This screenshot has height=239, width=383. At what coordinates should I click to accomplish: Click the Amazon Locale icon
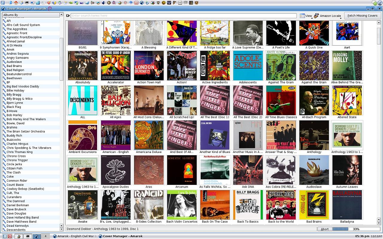pos(316,16)
